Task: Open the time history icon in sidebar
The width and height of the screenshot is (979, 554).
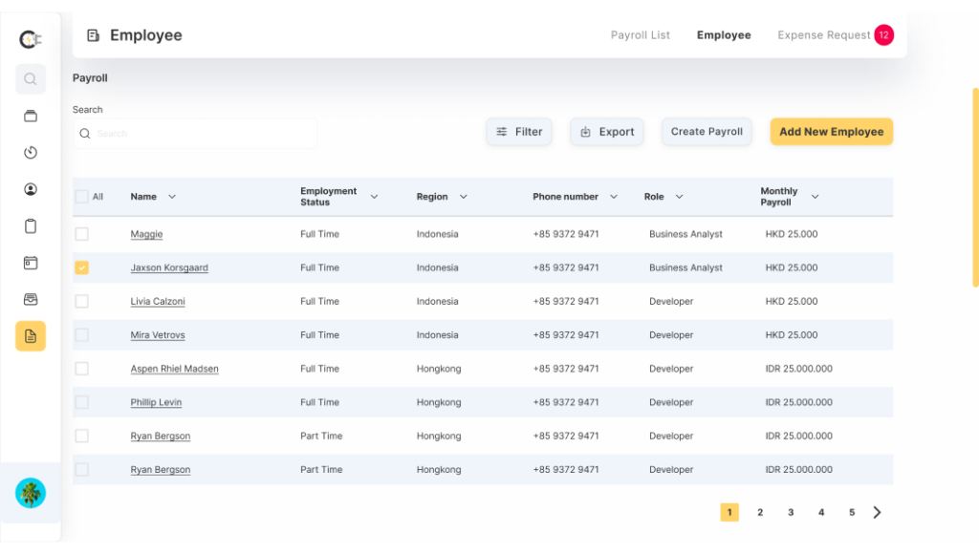Action: (x=30, y=152)
